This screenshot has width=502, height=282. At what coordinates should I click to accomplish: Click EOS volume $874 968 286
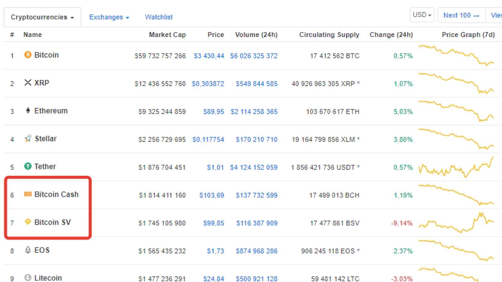click(257, 251)
